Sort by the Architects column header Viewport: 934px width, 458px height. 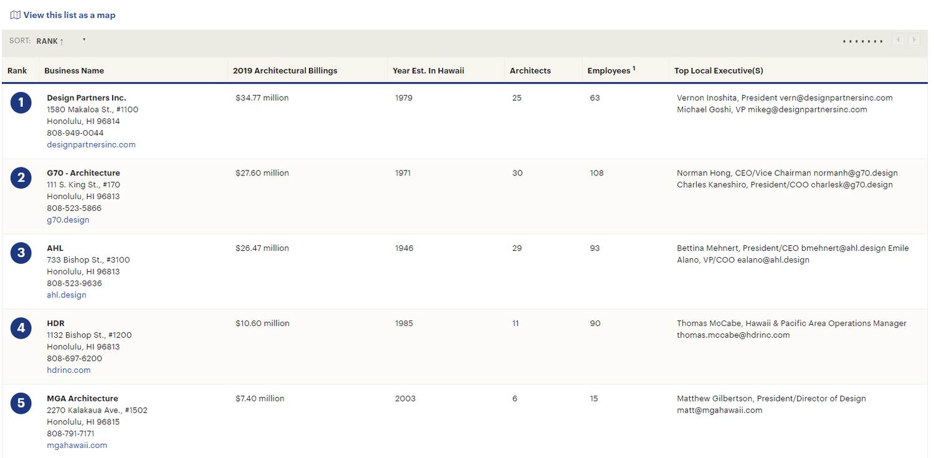pos(531,71)
